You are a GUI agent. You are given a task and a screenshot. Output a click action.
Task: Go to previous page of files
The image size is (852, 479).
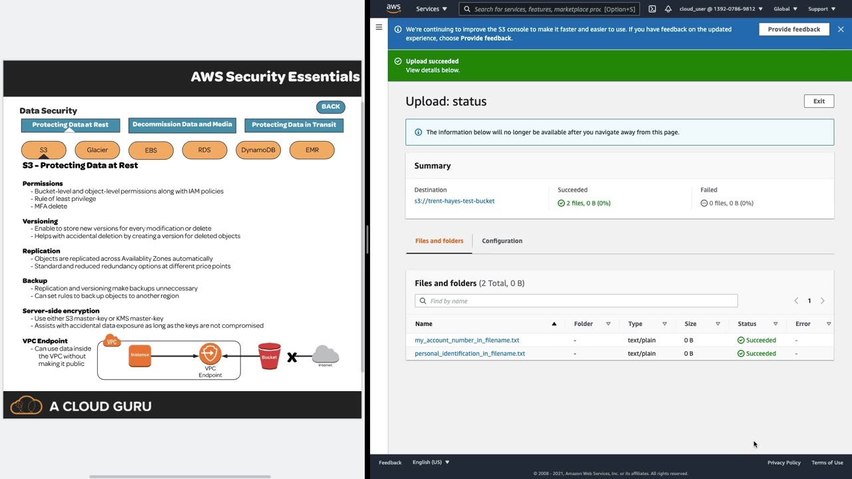pos(796,301)
